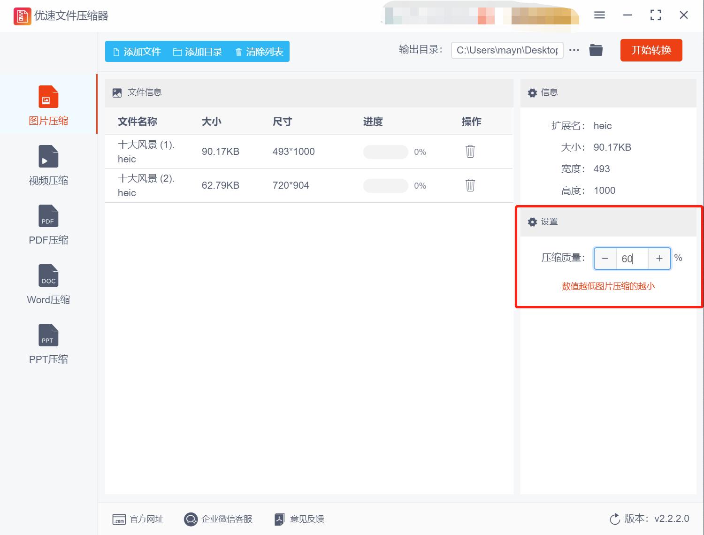
Task: Click the 企业微信客服 support icon
Action: pos(191,519)
